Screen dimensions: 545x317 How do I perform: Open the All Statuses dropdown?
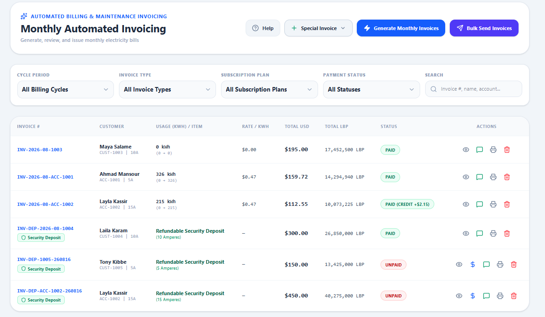(371, 89)
